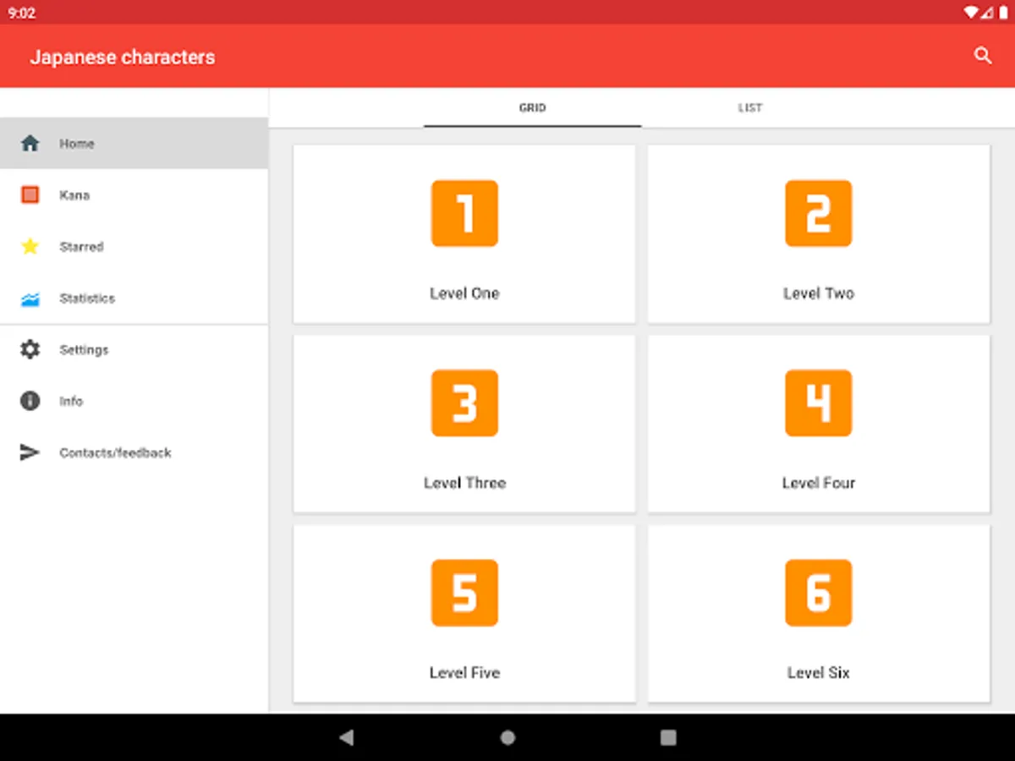This screenshot has height=761, width=1015.
Task: Click the Statistics chart icon
Action: (x=30, y=298)
